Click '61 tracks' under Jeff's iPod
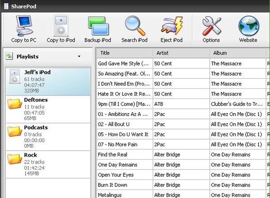Viewport: 270px width, 198px height. tap(34, 79)
